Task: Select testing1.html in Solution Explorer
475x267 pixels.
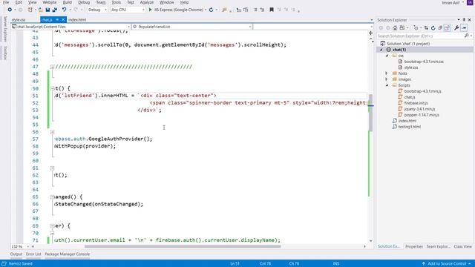Action: pyautogui.click(x=409, y=127)
